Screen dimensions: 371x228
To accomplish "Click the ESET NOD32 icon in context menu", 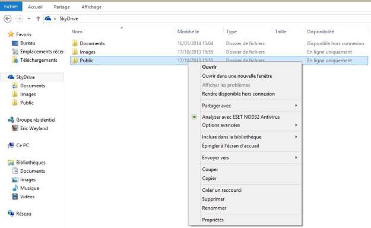I will pyautogui.click(x=194, y=117).
